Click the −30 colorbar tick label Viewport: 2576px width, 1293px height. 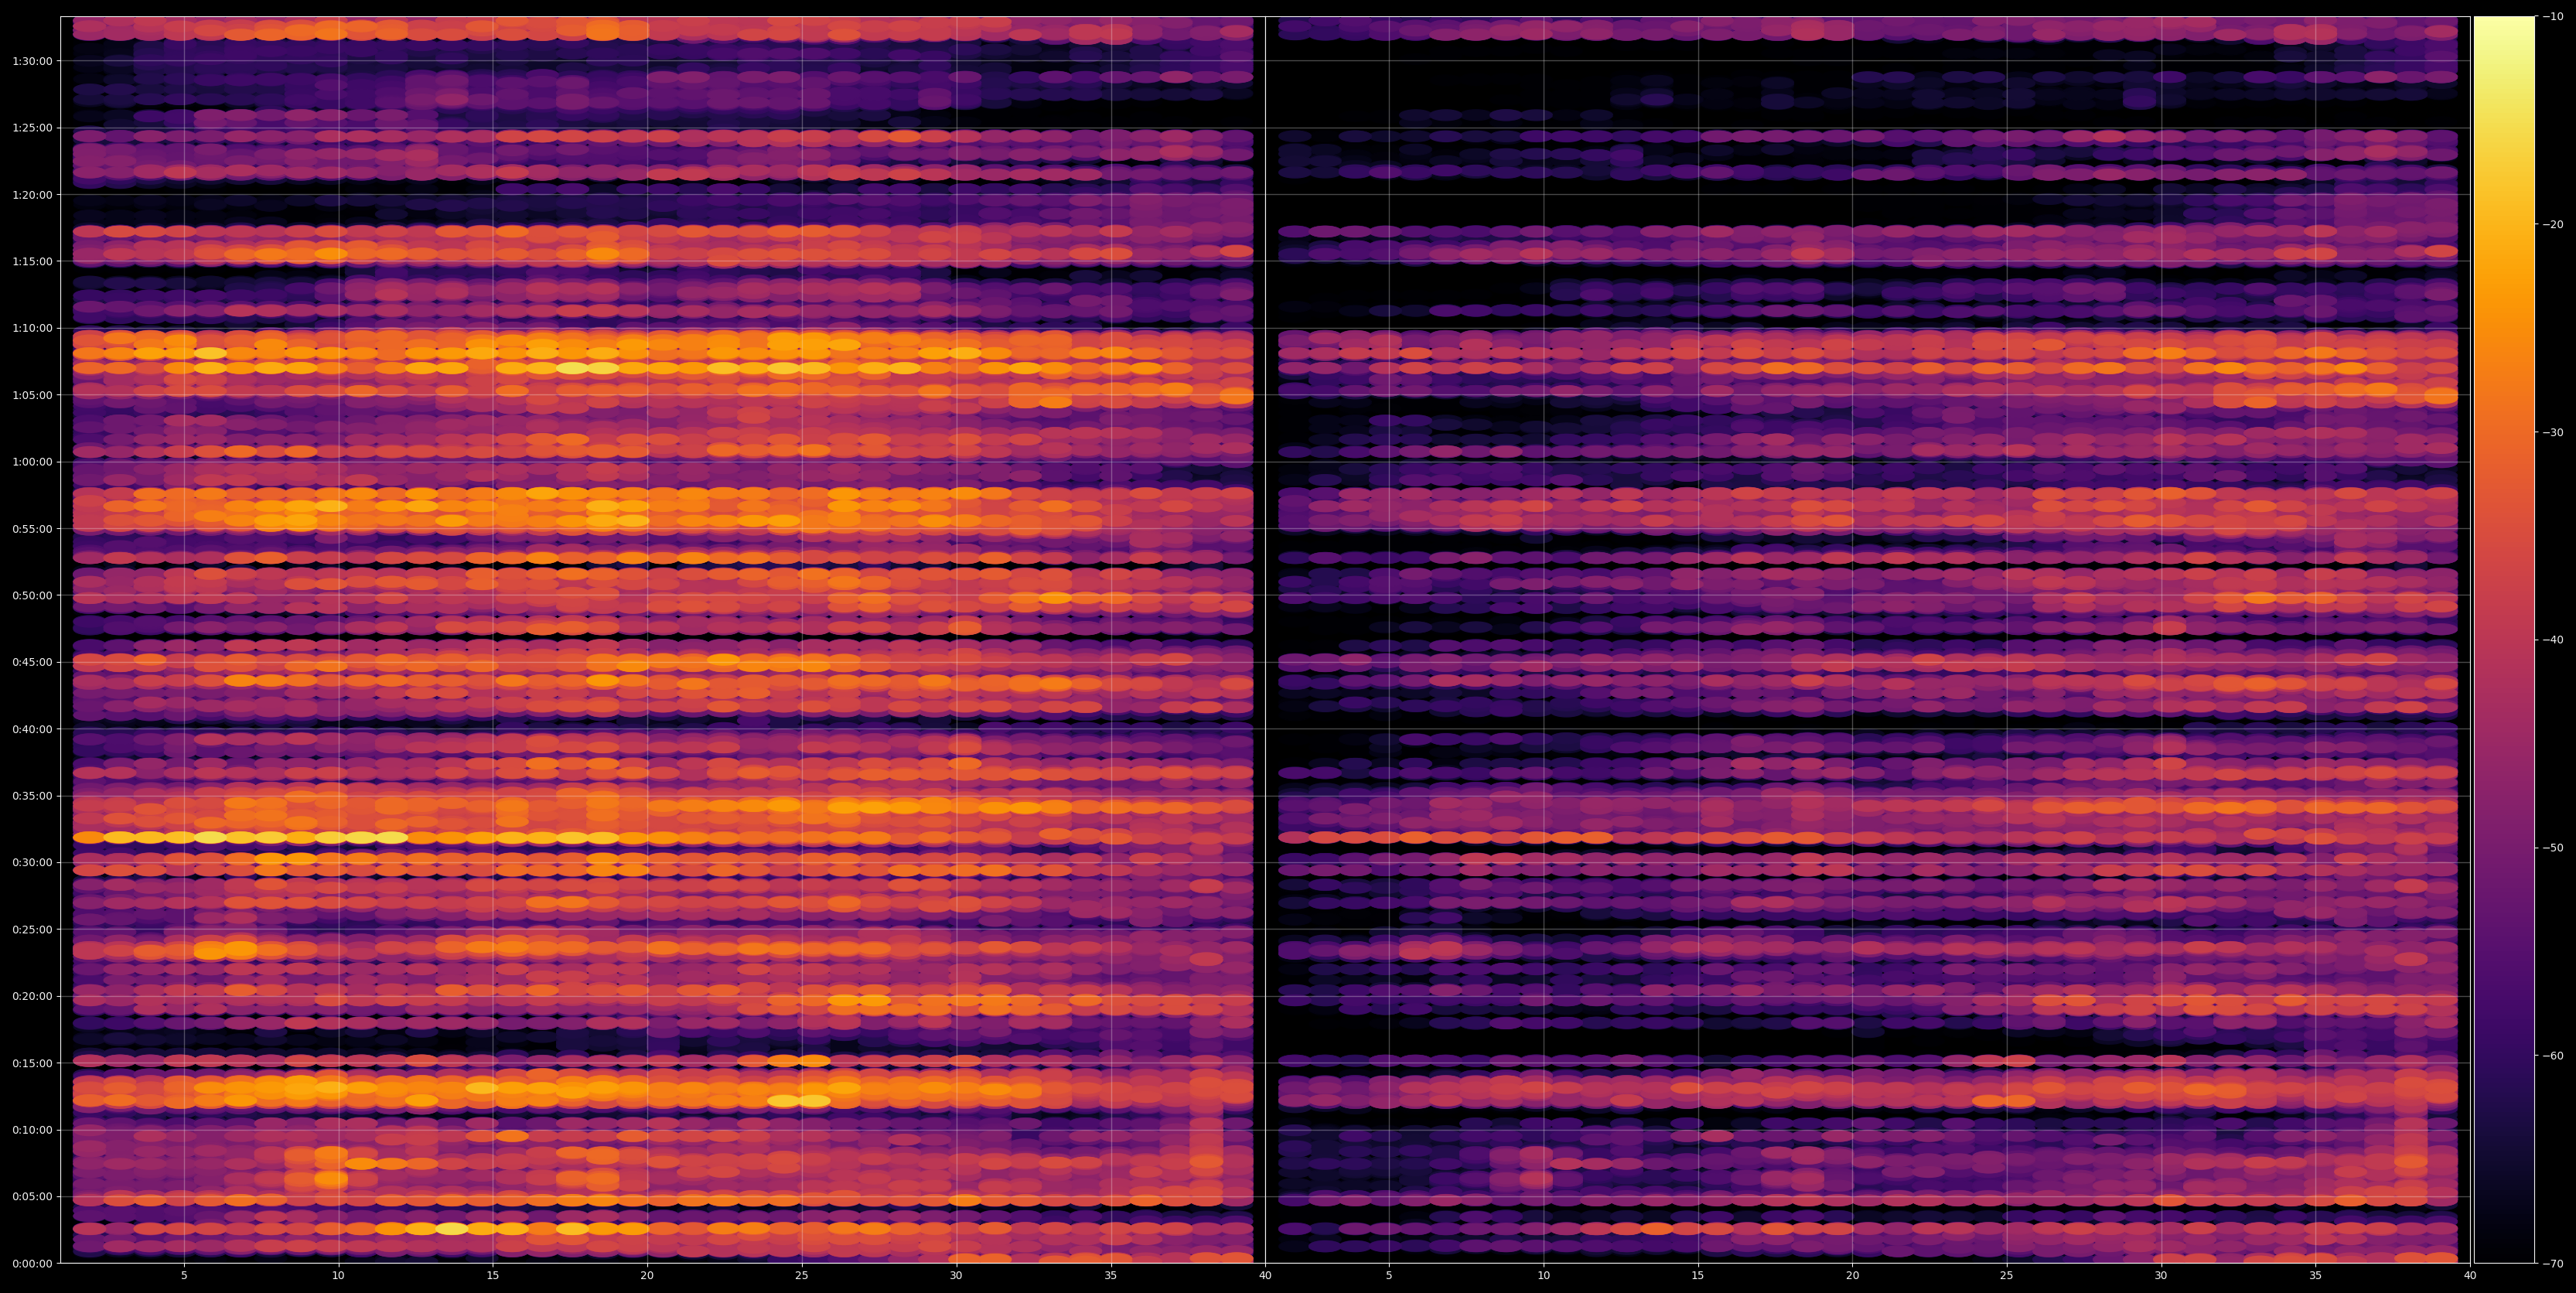[2554, 432]
